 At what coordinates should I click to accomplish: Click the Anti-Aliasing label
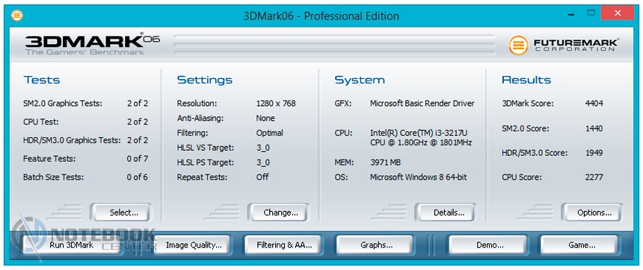[x=200, y=119]
